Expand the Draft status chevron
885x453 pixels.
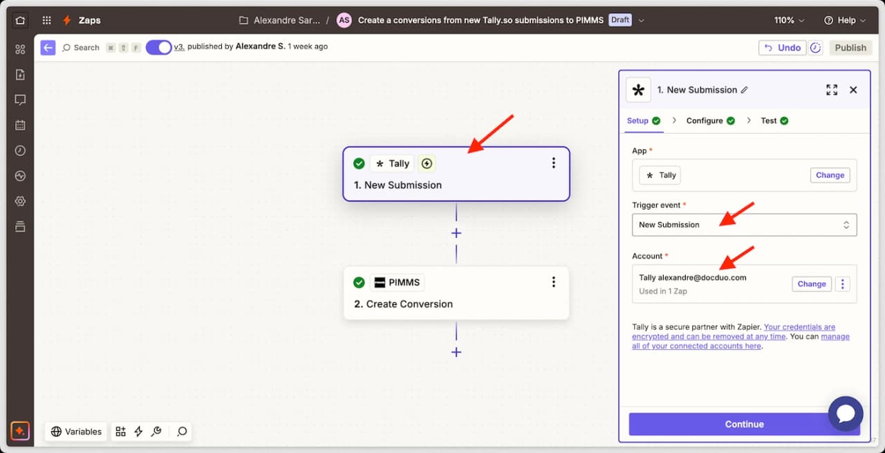(641, 20)
